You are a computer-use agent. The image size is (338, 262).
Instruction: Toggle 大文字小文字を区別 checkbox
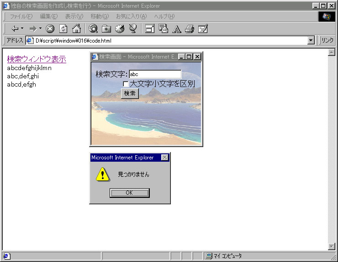tap(126, 84)
